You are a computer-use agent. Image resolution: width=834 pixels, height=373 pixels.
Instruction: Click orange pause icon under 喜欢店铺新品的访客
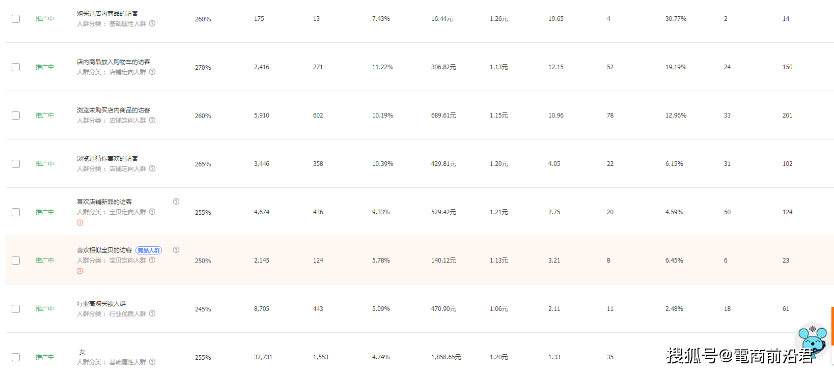tap(80, 223)
